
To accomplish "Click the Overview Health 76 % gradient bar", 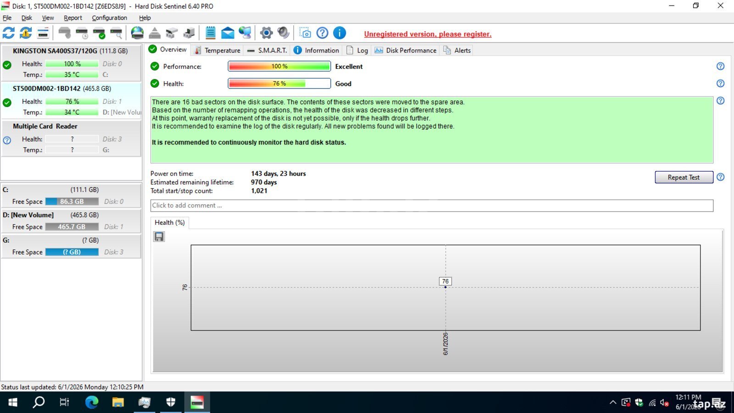I will point(279,84).
